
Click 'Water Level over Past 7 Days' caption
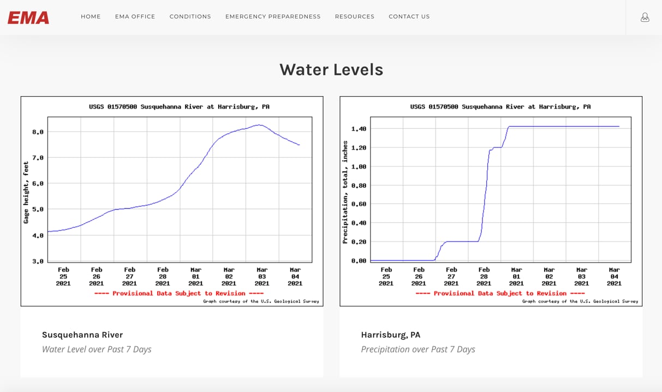point(97,349)
